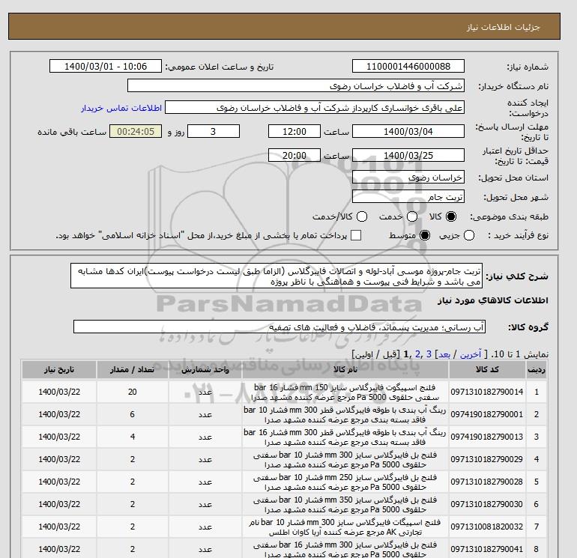Click the delivery province field خراسان رضوی
The height and width of the screenshot is (558, 577).
coord(408,178)
